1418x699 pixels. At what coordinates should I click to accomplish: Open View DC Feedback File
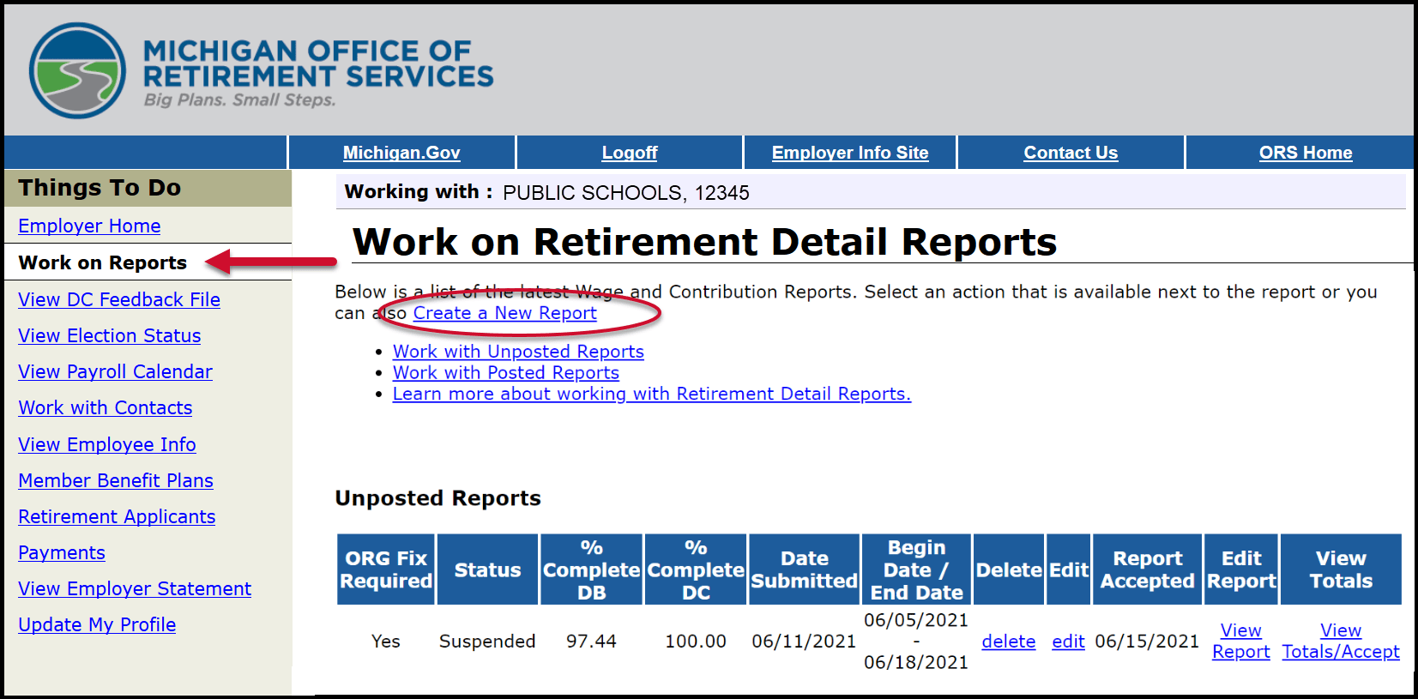[119, 299]
